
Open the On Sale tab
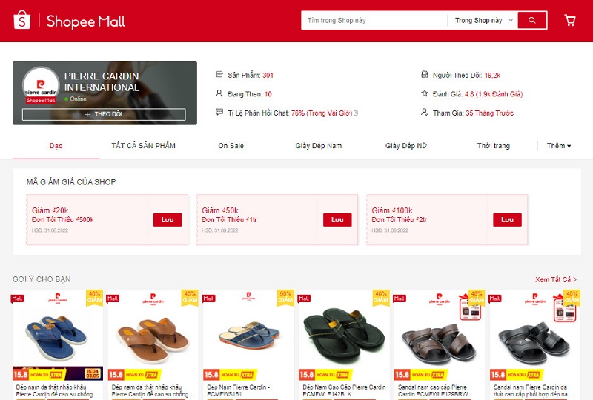pos(231,146)
